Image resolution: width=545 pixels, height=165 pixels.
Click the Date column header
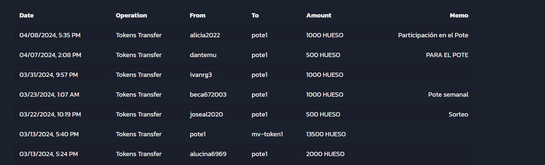(x=26, y=16)
